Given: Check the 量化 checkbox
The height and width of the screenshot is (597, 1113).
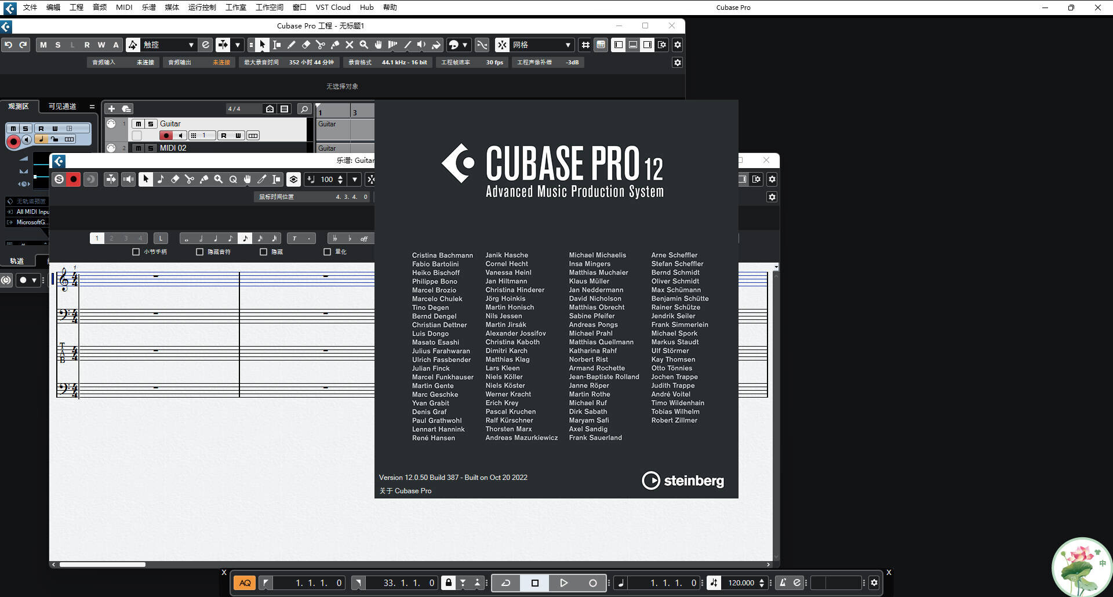Looking at the screenshot, I should pos(328,252).
